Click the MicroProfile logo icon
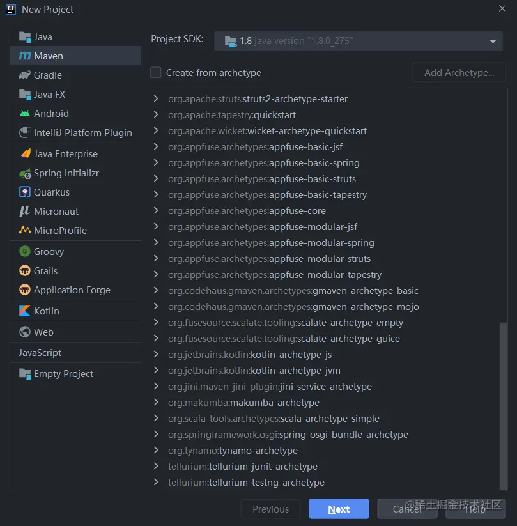517x526 pixels. click(25, 231)
